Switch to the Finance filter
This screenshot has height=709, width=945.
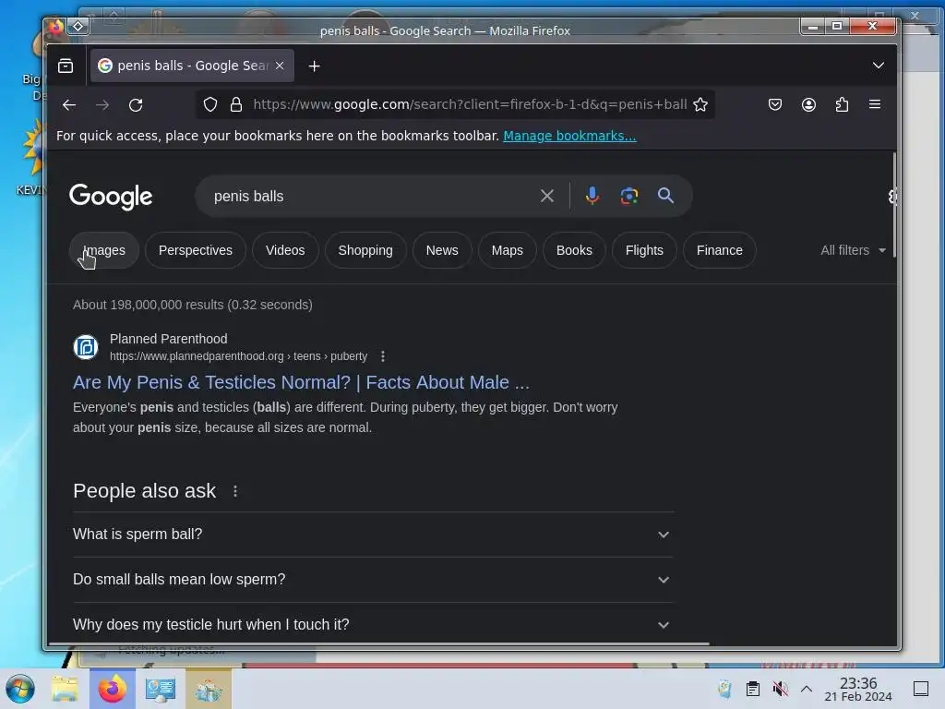click(719, 250)
